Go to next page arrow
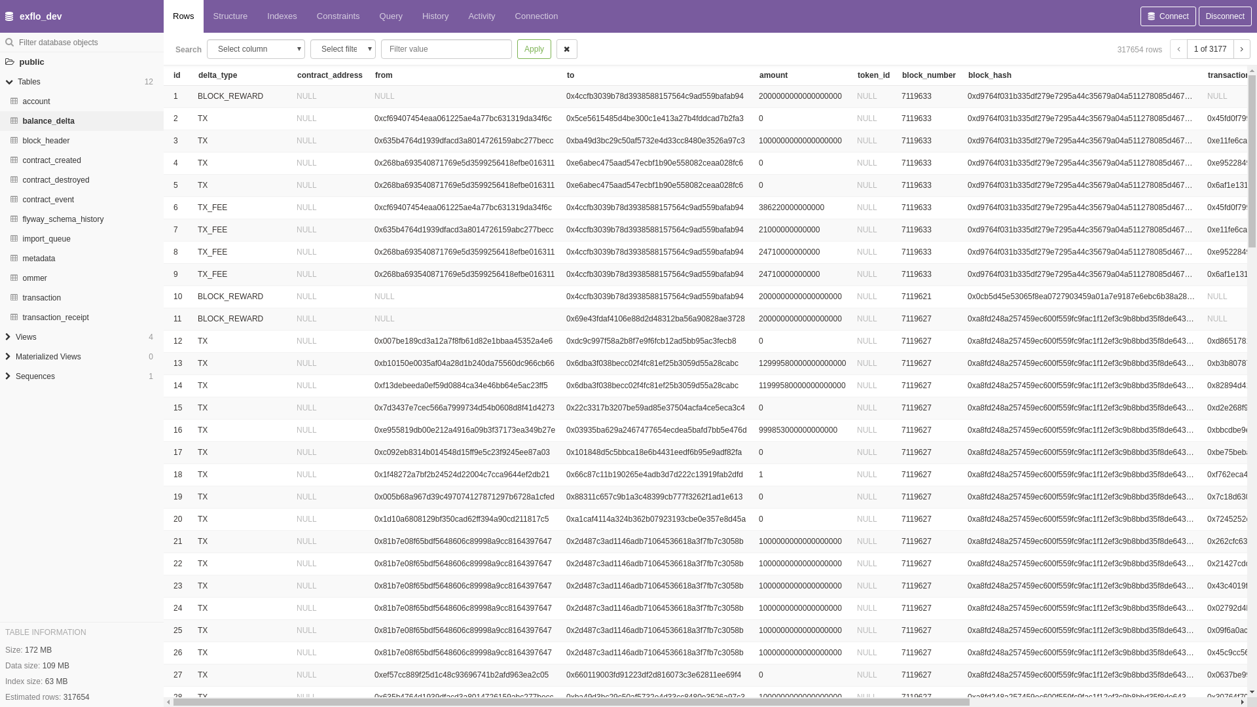 (x=1241, y=49)
